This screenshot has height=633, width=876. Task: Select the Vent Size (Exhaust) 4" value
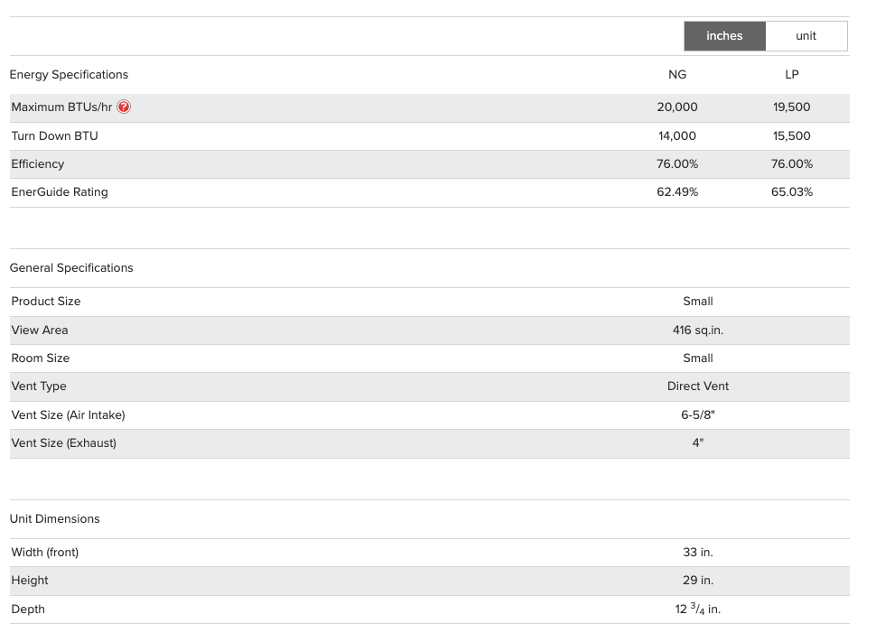(698, 443)
